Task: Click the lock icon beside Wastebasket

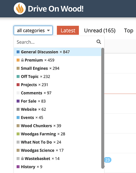Action: (x=22, y=158)
